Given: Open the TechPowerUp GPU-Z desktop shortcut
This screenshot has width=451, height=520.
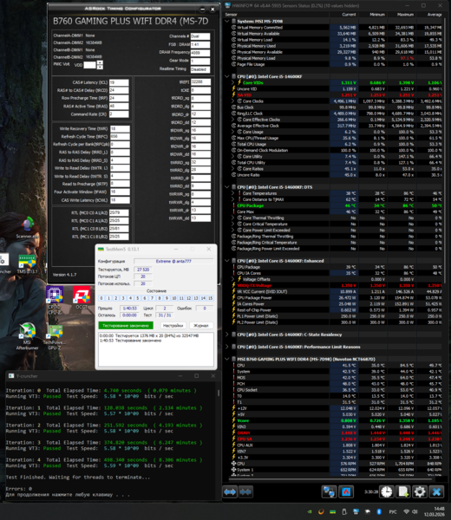Looking at the screenshot, I should pyautogui.click(x=56, y=338).
